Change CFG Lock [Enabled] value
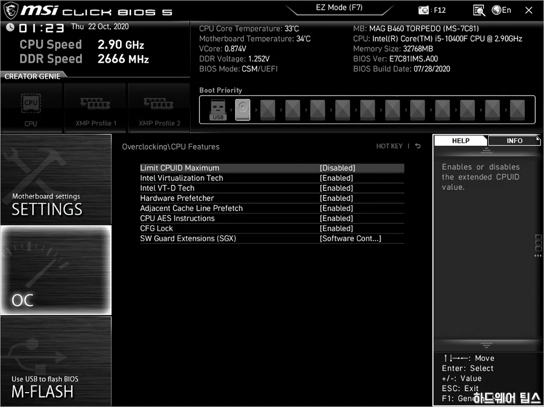The width and height of the screenshot is (544, 407). (336, 228)
